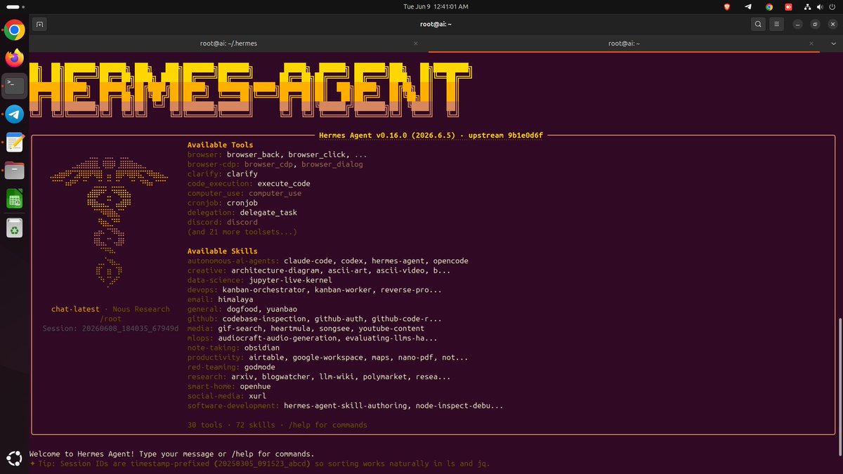The image size is (843, 474).
Task: Click 'dogfood, yuanbao' in the general line
Action: pos(262,309)
